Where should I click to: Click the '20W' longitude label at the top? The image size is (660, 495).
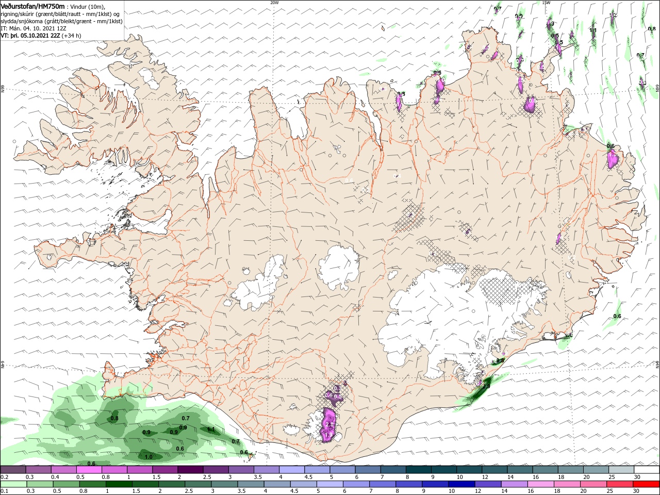(x=274, y=3)
